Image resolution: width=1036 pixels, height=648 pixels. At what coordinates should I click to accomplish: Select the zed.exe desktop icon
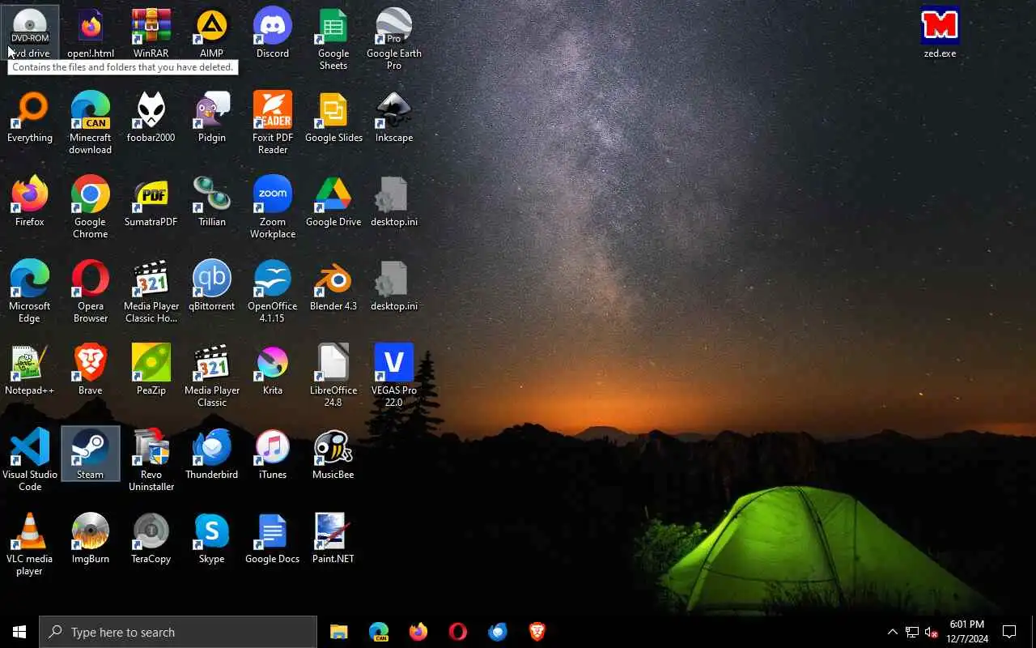940,33
